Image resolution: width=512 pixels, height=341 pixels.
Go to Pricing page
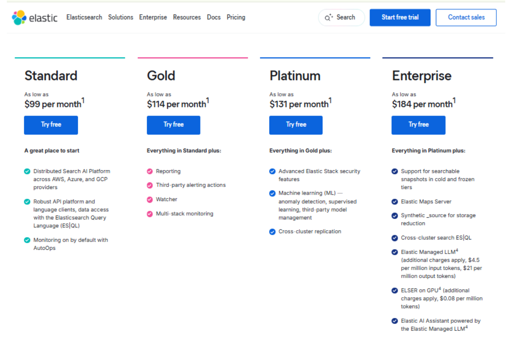coord(236,17)
